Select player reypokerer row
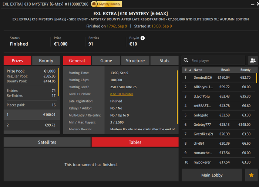The image size is (259, 187). 218,162
